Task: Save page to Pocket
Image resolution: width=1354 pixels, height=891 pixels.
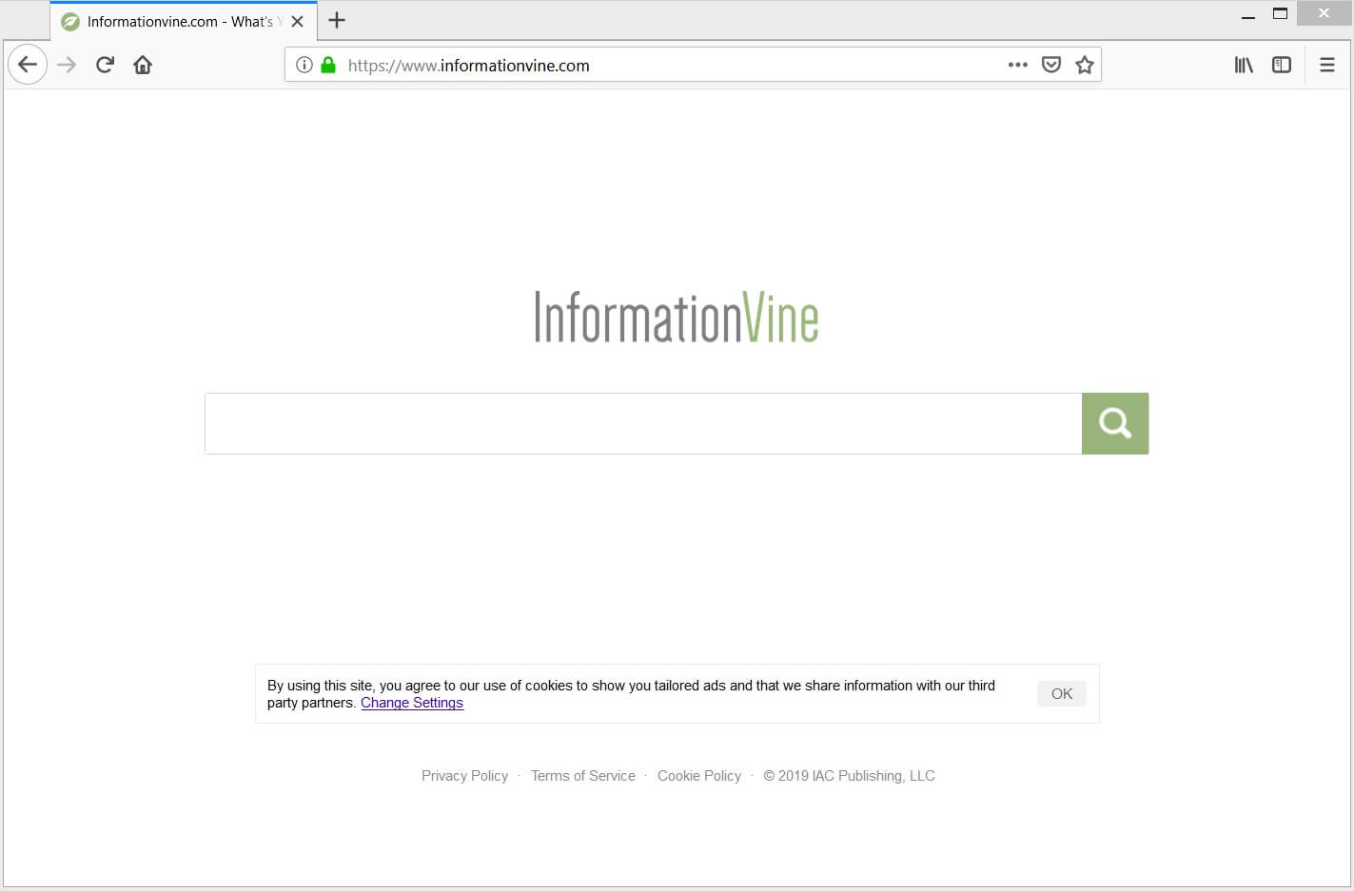Action: [1051, 65]
